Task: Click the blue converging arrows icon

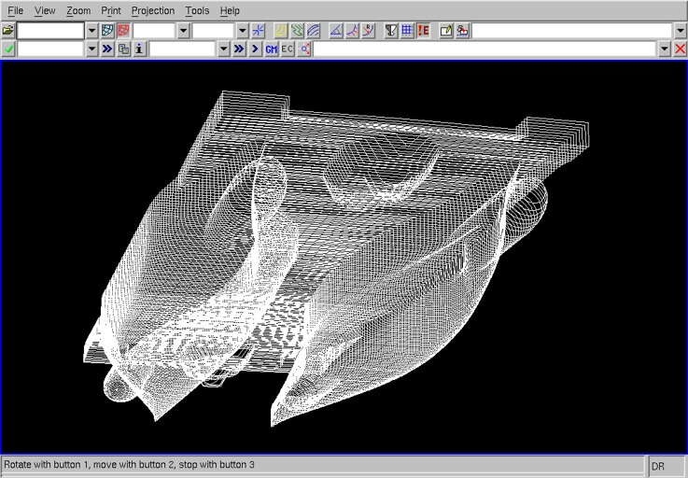Action: click(x=259, y=31)
